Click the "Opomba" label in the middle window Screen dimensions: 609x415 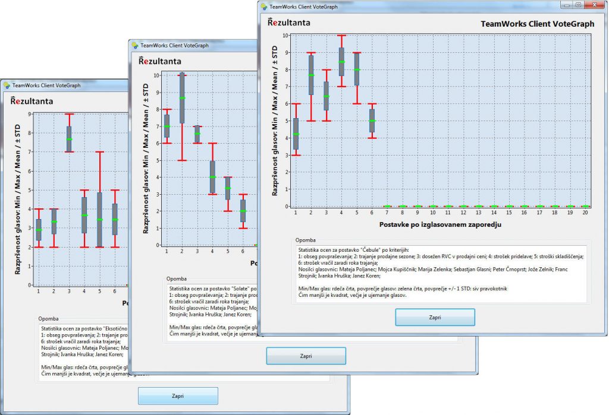(x=177, y=279)
